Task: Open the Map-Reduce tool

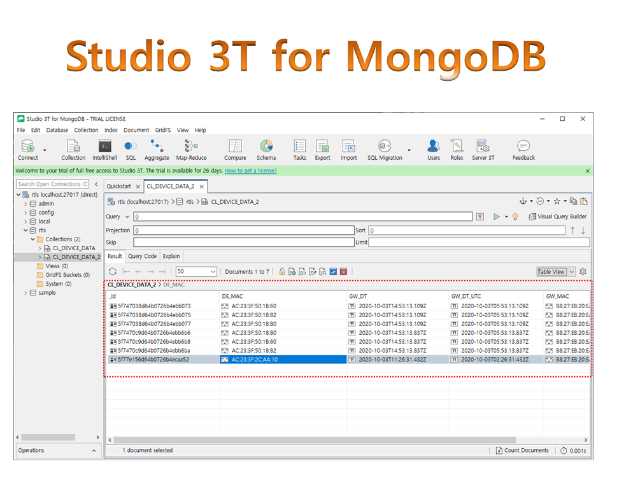Action: 191,146
